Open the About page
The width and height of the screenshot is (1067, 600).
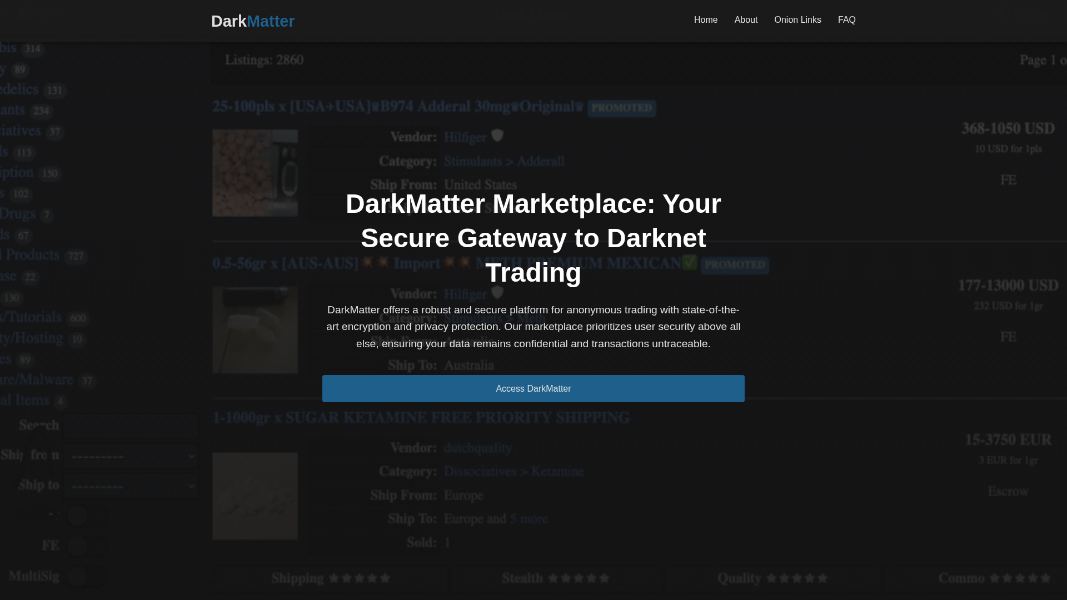click(x=746, y=20)
